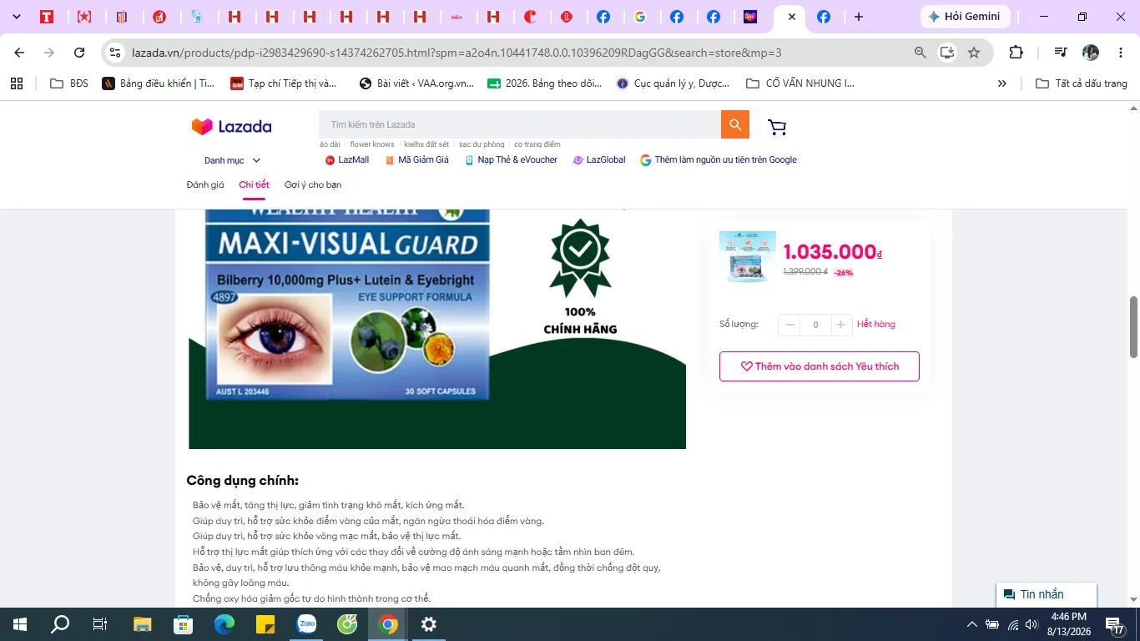Screen dimensions: 1140x641
Task: Go to the Lazada home logo
Action: (231, 127)
